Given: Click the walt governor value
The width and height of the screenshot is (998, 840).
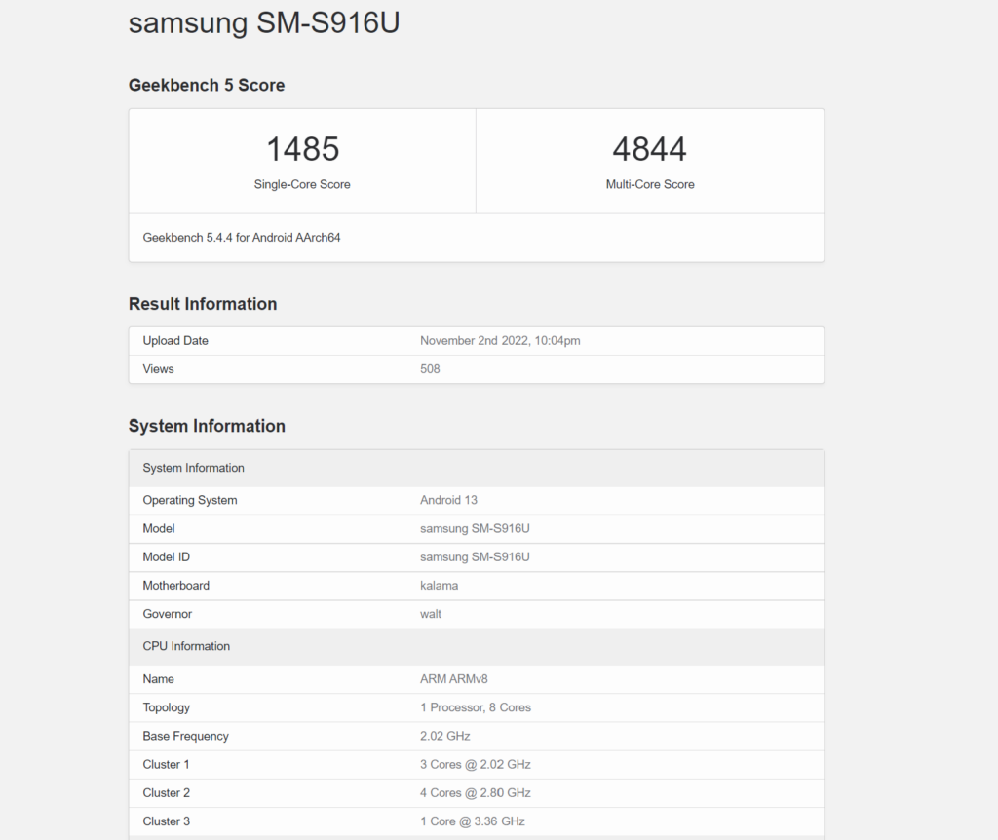Looking at the screenshot, I should coord(431,614).
